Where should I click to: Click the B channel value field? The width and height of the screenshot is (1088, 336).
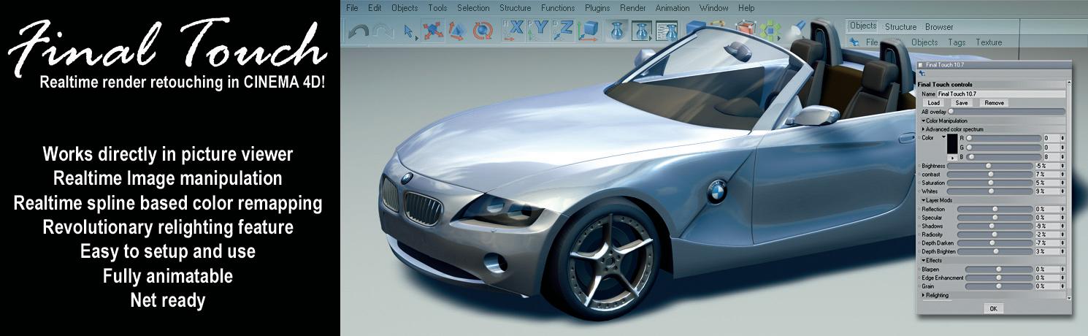click(1050, 156)
